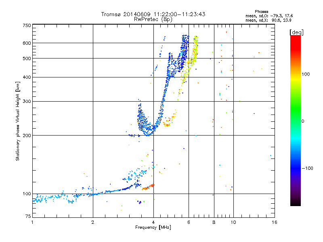Select the 'mean, sd,O: -79.3, 17.6' line
Image resolution: width=323 pixels, height=242 pixels.
269,16
